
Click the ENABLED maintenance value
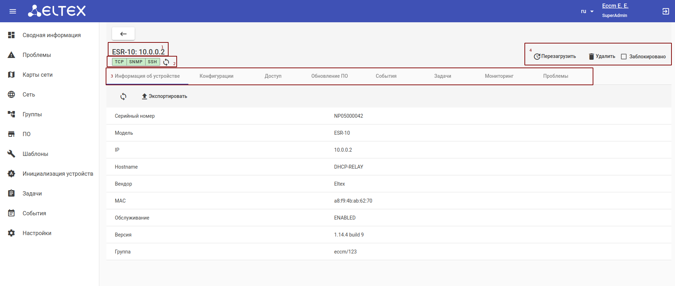[x=345, y=218]
